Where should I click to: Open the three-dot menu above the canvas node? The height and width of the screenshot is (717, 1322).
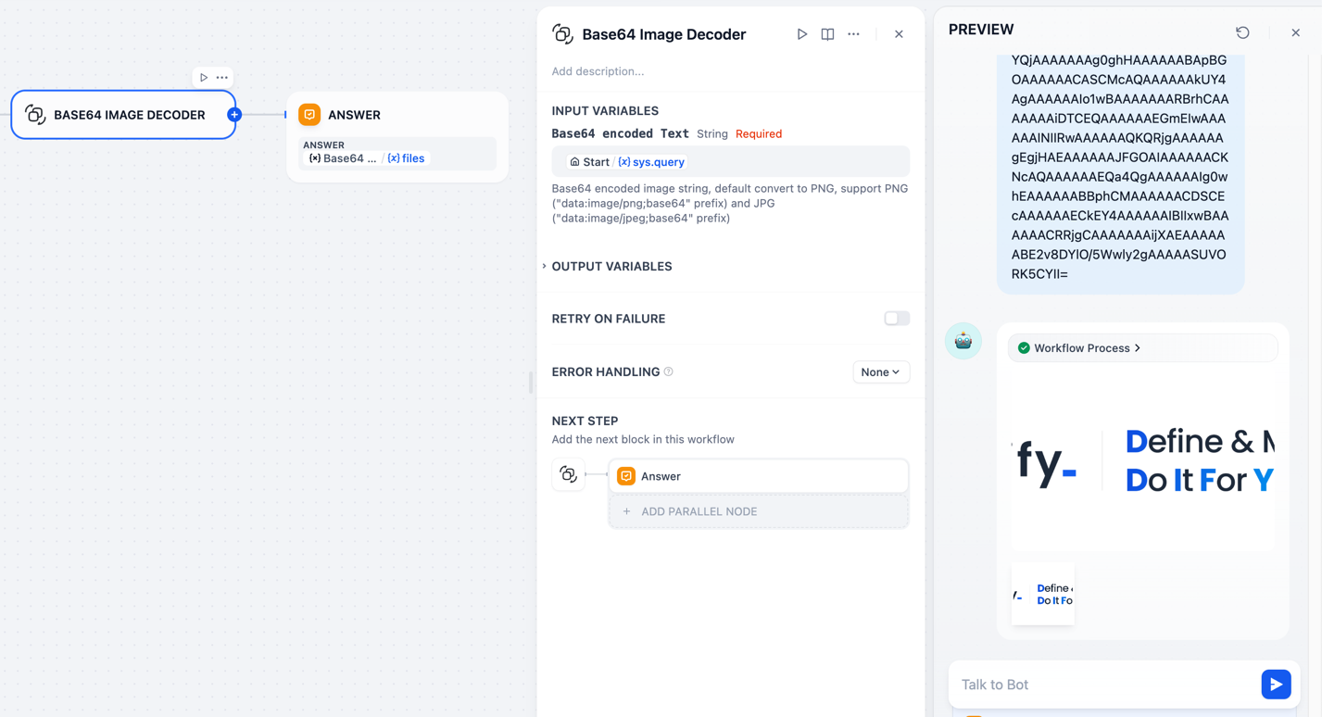click(x=222, y=78)
